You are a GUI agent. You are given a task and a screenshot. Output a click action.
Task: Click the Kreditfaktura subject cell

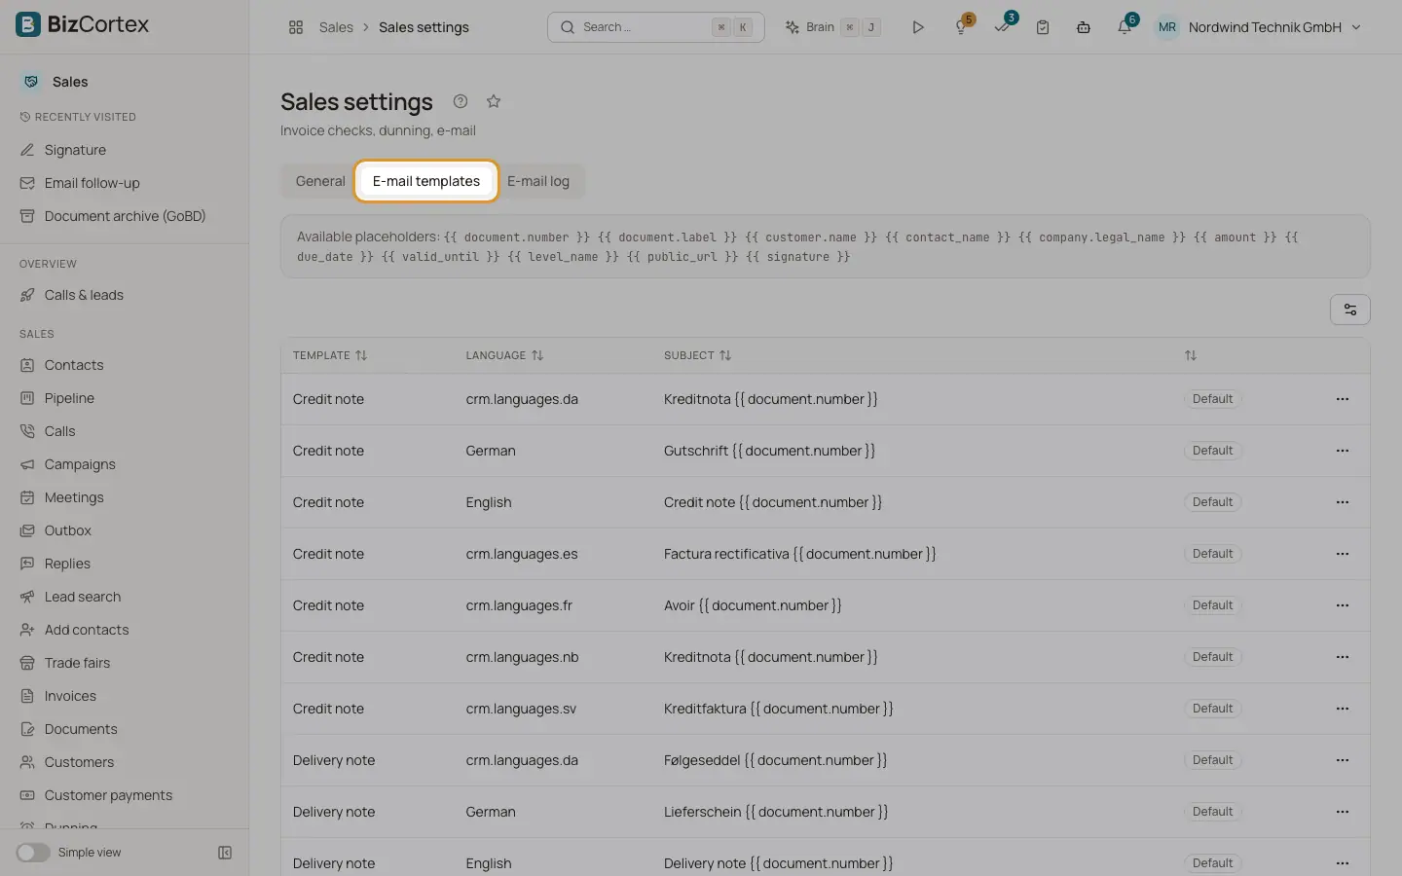[779, 709]
